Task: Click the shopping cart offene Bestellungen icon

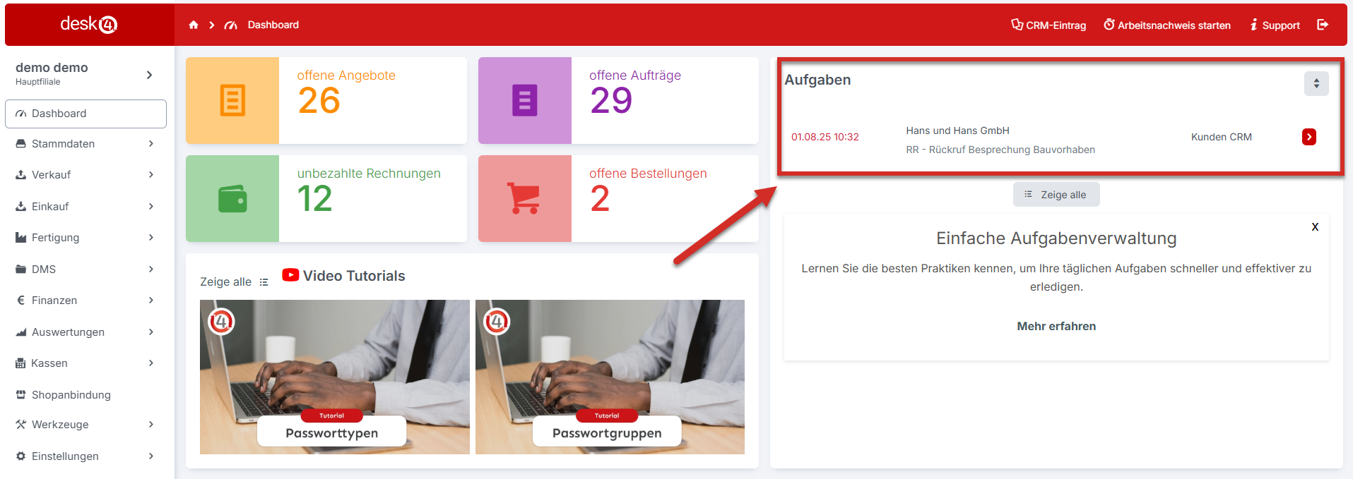Action: coord(524,199)
